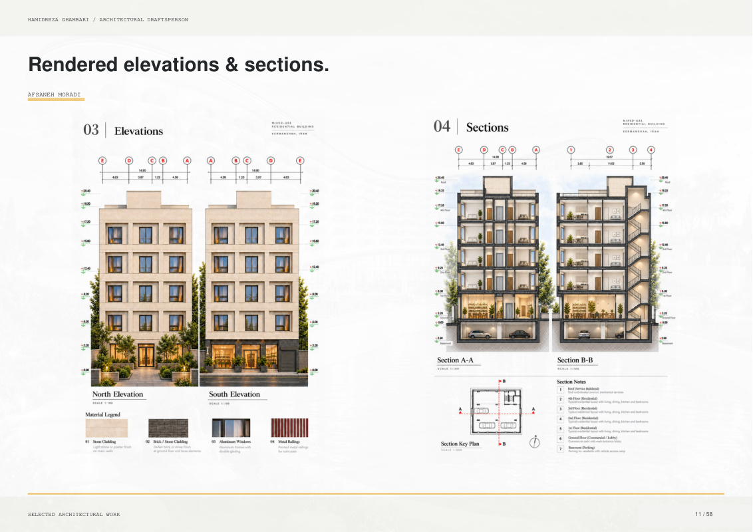The height and width of the screenshot is (532, 753).
Task: Click the 'Section Notes' heading
Action: 571,382
